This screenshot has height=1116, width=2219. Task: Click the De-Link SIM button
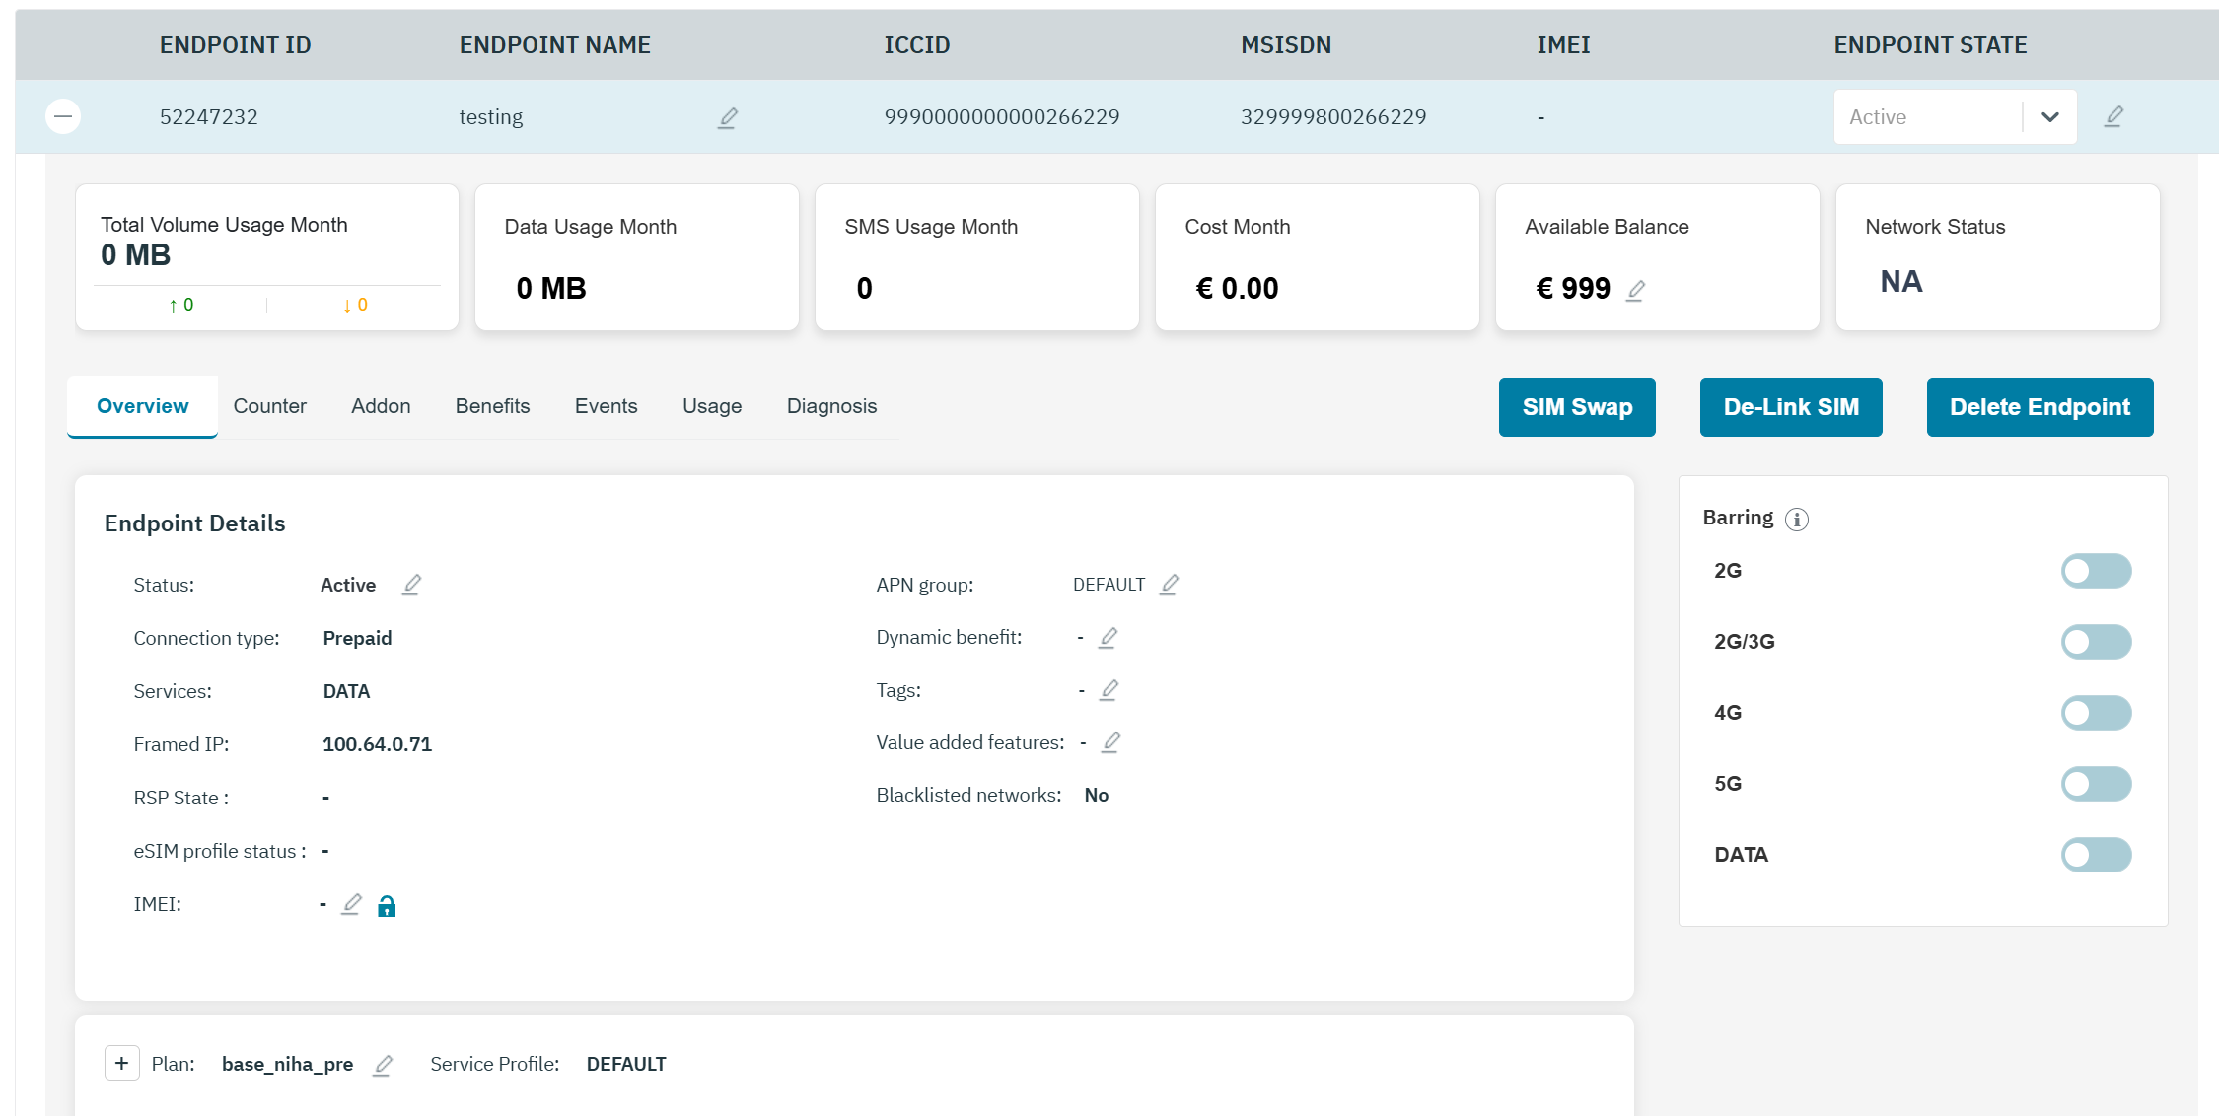point(1791,407)
